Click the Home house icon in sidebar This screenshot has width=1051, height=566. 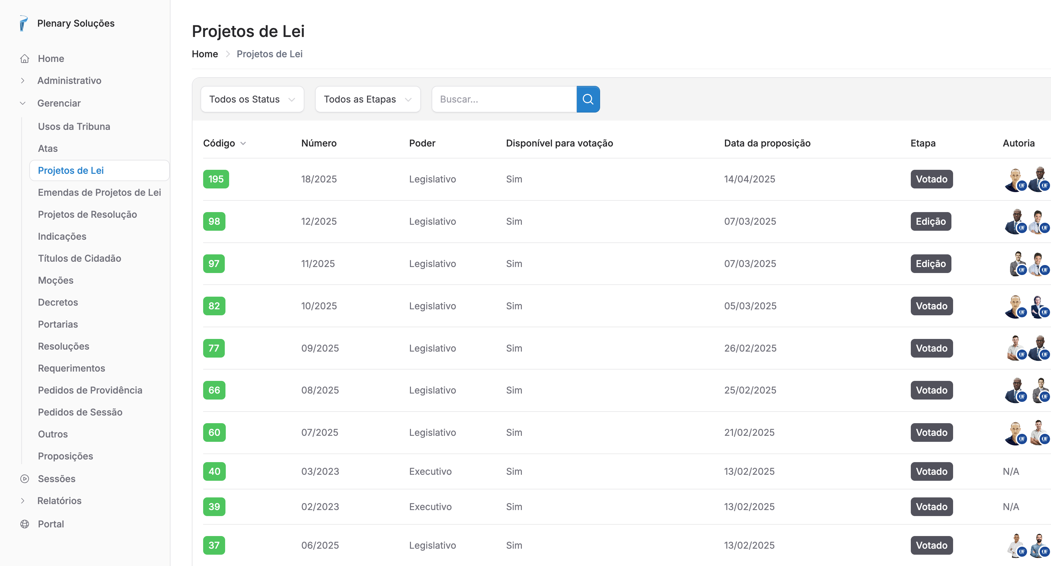tap(25, 59)
